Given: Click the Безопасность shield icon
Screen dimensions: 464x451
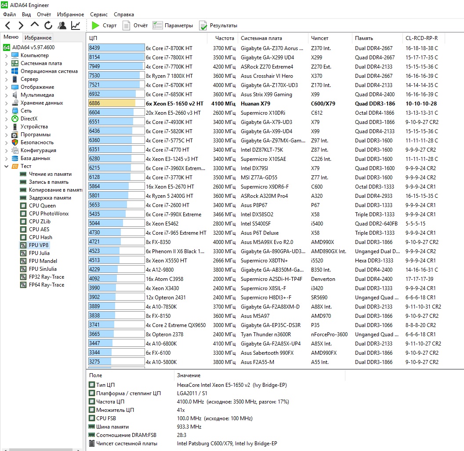Looking at the screenshot, I should (x=15, y=142).
